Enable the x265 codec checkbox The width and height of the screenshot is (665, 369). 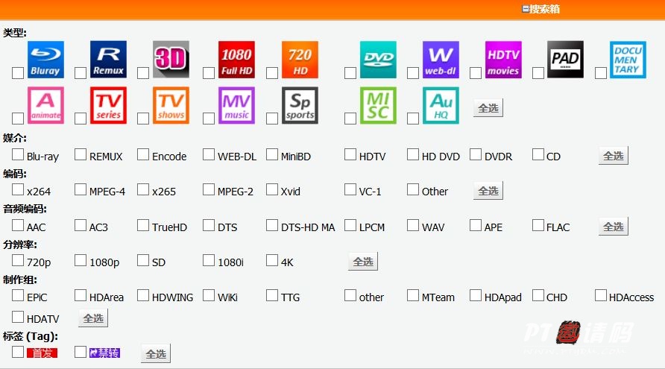pyautogui.click(x=144, y=190)
